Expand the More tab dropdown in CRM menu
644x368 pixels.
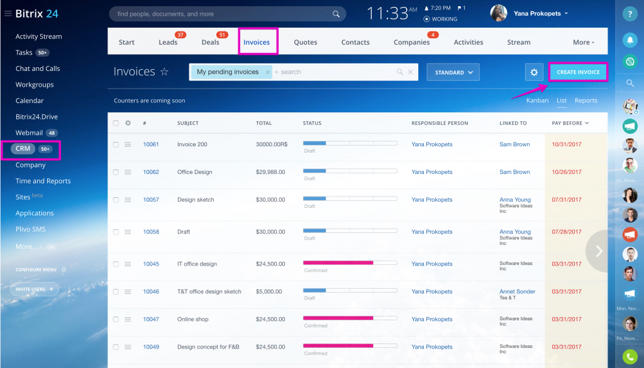[x=584, y=42]
